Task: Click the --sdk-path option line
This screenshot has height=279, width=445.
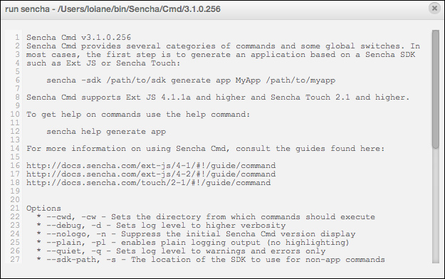Action: [x=211, y=259]
